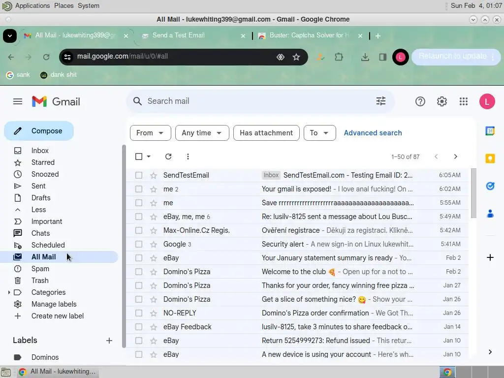The image size is (504, 378).
Task: Click the Chrome address bar URL
Action: tap(123, 56)
